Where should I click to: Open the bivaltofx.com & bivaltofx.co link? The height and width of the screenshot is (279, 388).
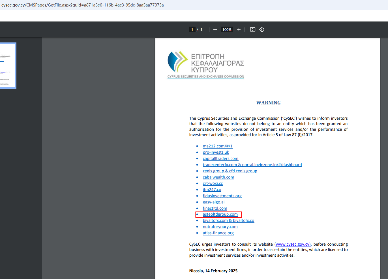(228, 220)
